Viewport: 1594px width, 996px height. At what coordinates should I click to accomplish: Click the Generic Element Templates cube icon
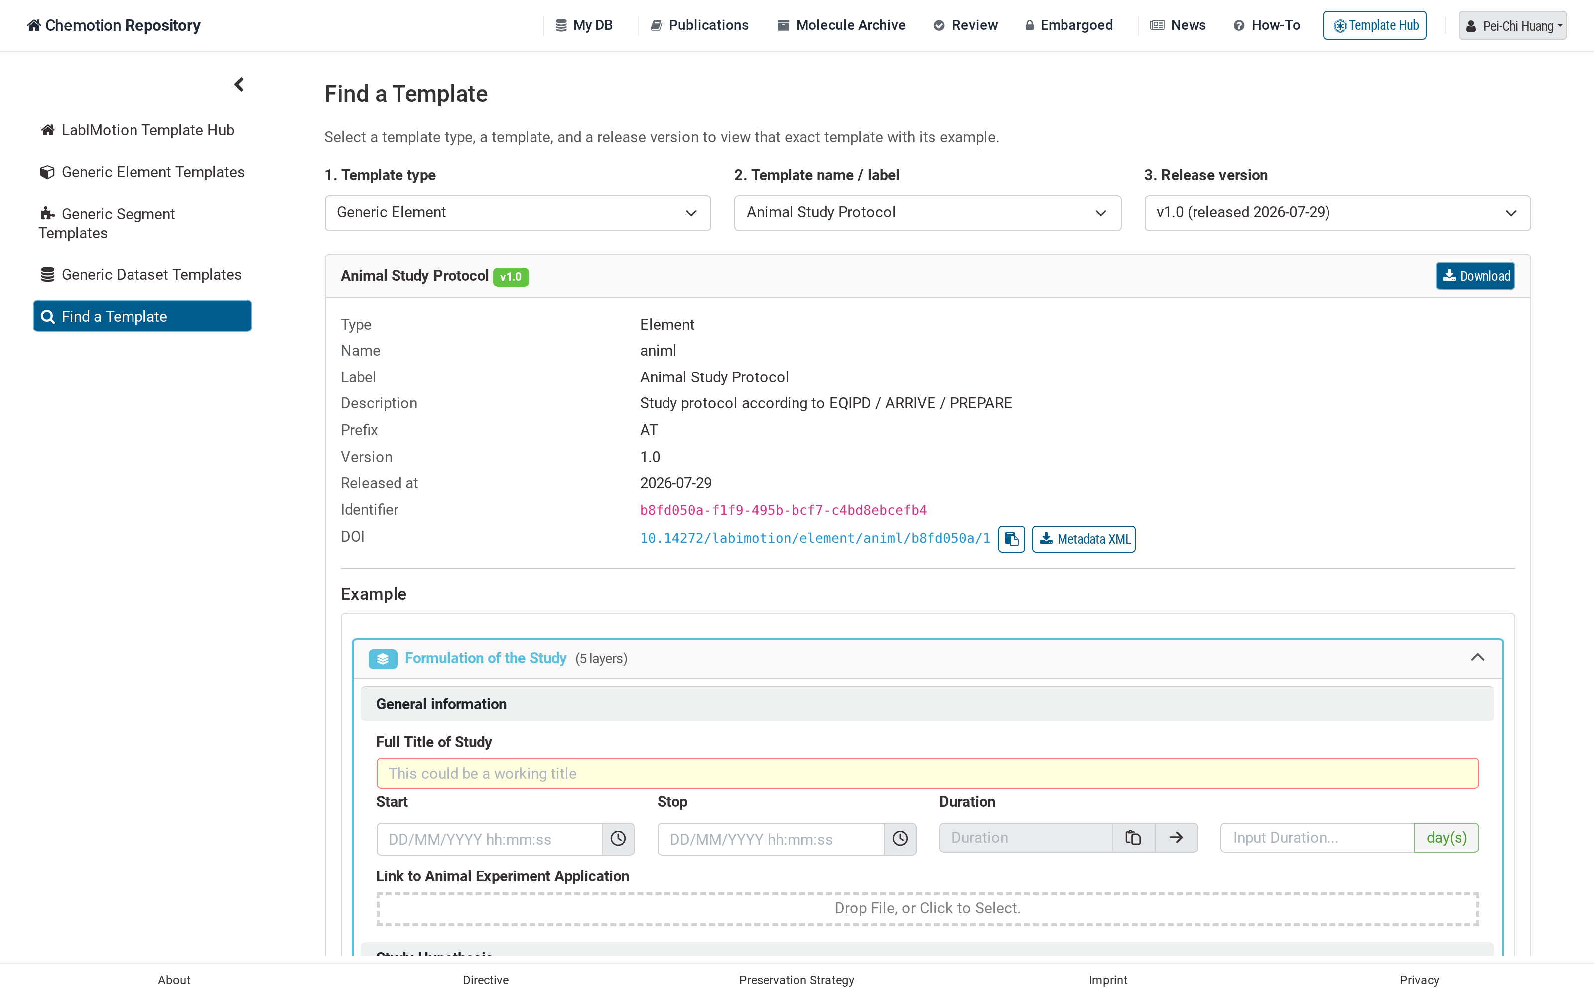point(47,172)
